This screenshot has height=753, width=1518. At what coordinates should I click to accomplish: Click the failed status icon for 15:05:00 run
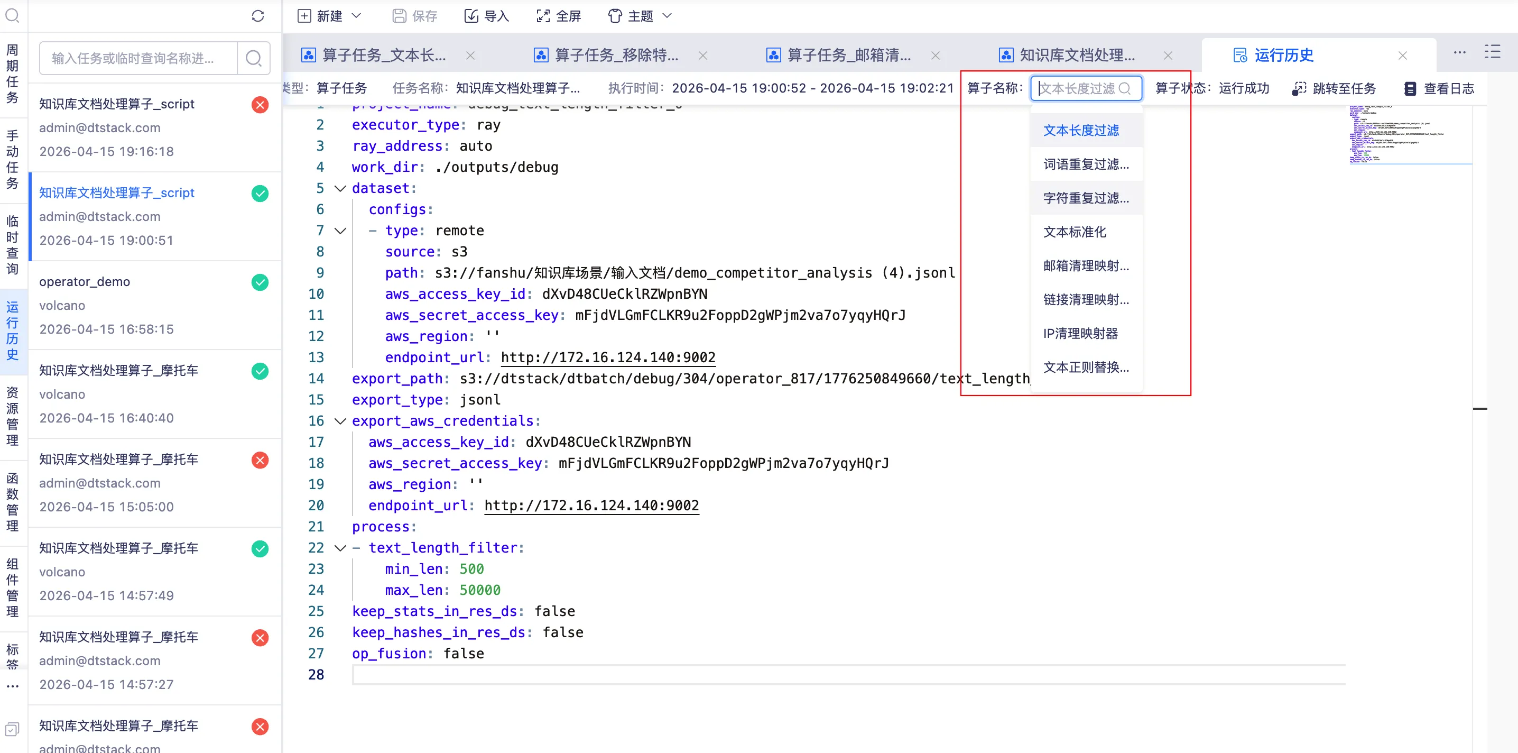click(x=260, y=460)
